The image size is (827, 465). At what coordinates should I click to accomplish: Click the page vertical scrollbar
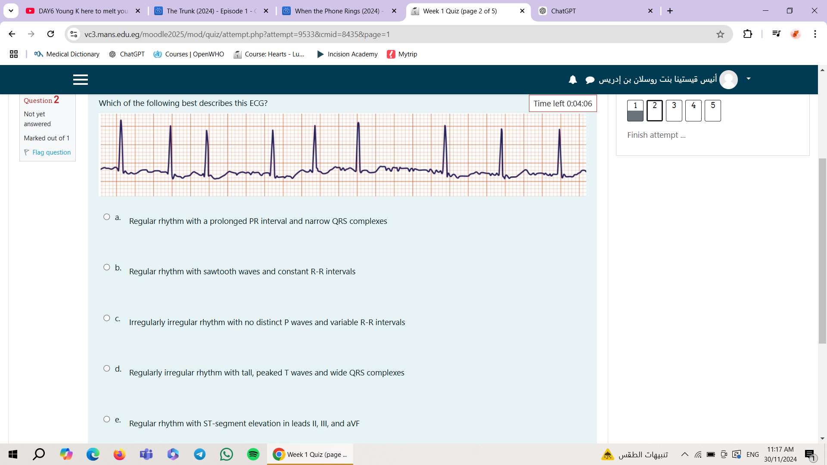pos(822,251)
